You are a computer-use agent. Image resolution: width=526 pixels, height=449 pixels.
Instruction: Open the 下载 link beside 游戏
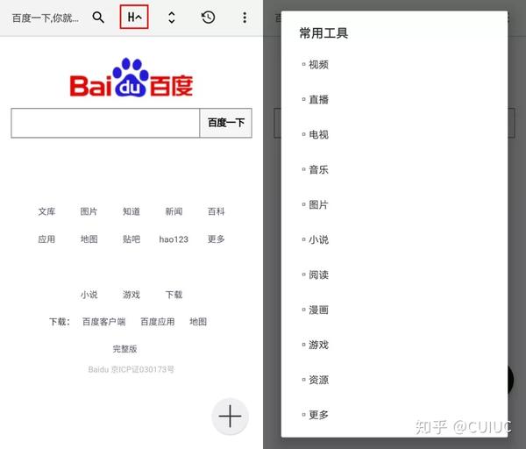point(174,295)
